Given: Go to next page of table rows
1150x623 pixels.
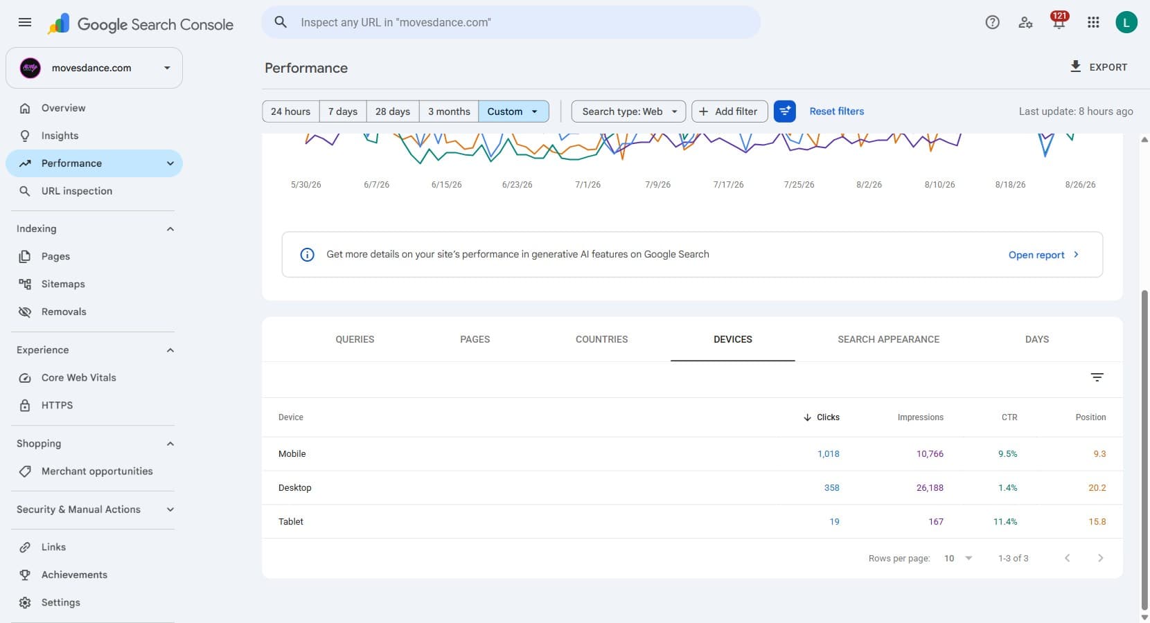Looking at the screenshot, I should pos(1100,558).
